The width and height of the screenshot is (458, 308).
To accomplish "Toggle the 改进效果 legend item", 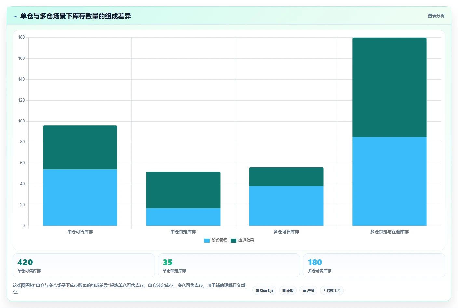I will pyautogui.click(x=242, y=240).
